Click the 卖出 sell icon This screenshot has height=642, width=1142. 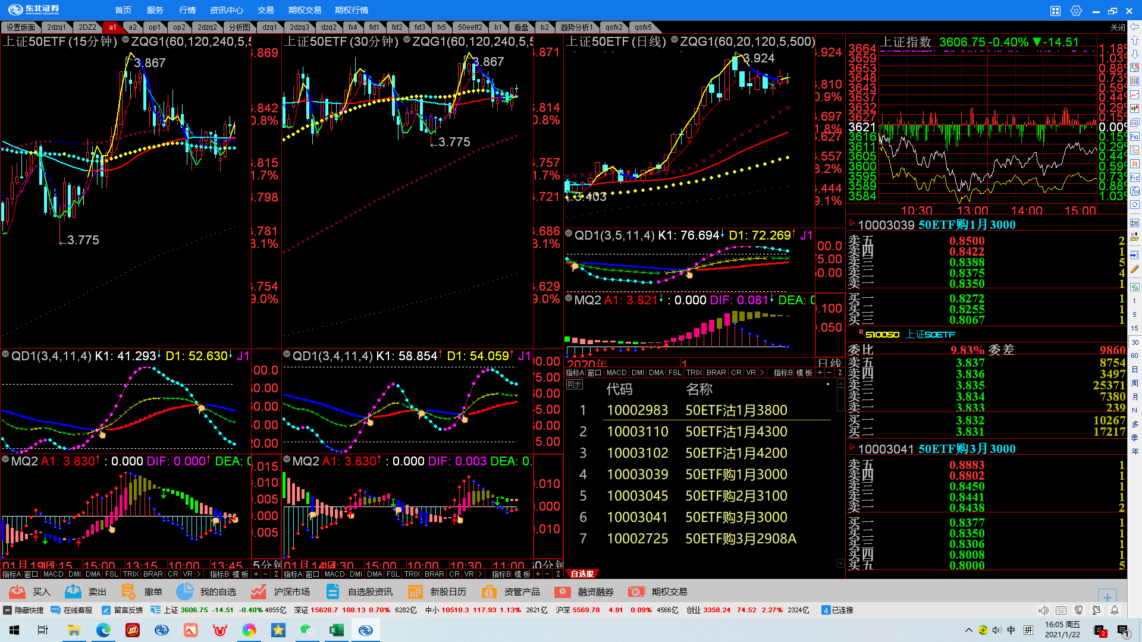(73, 591)
